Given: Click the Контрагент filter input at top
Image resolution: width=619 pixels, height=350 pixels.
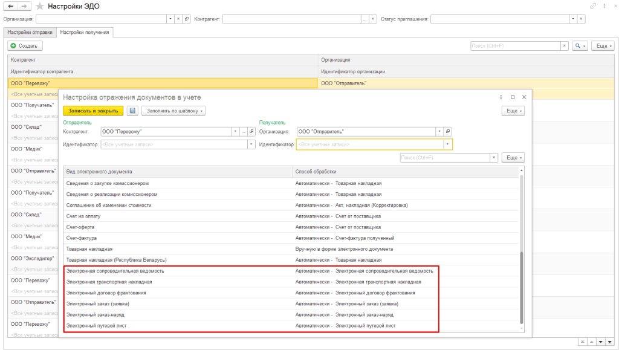Looking at the screenshot, I should (292, 19).
